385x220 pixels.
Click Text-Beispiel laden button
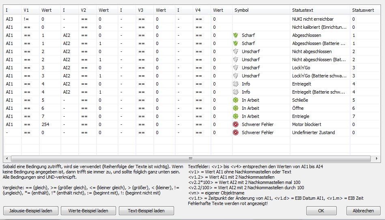[x=146, y=211]
